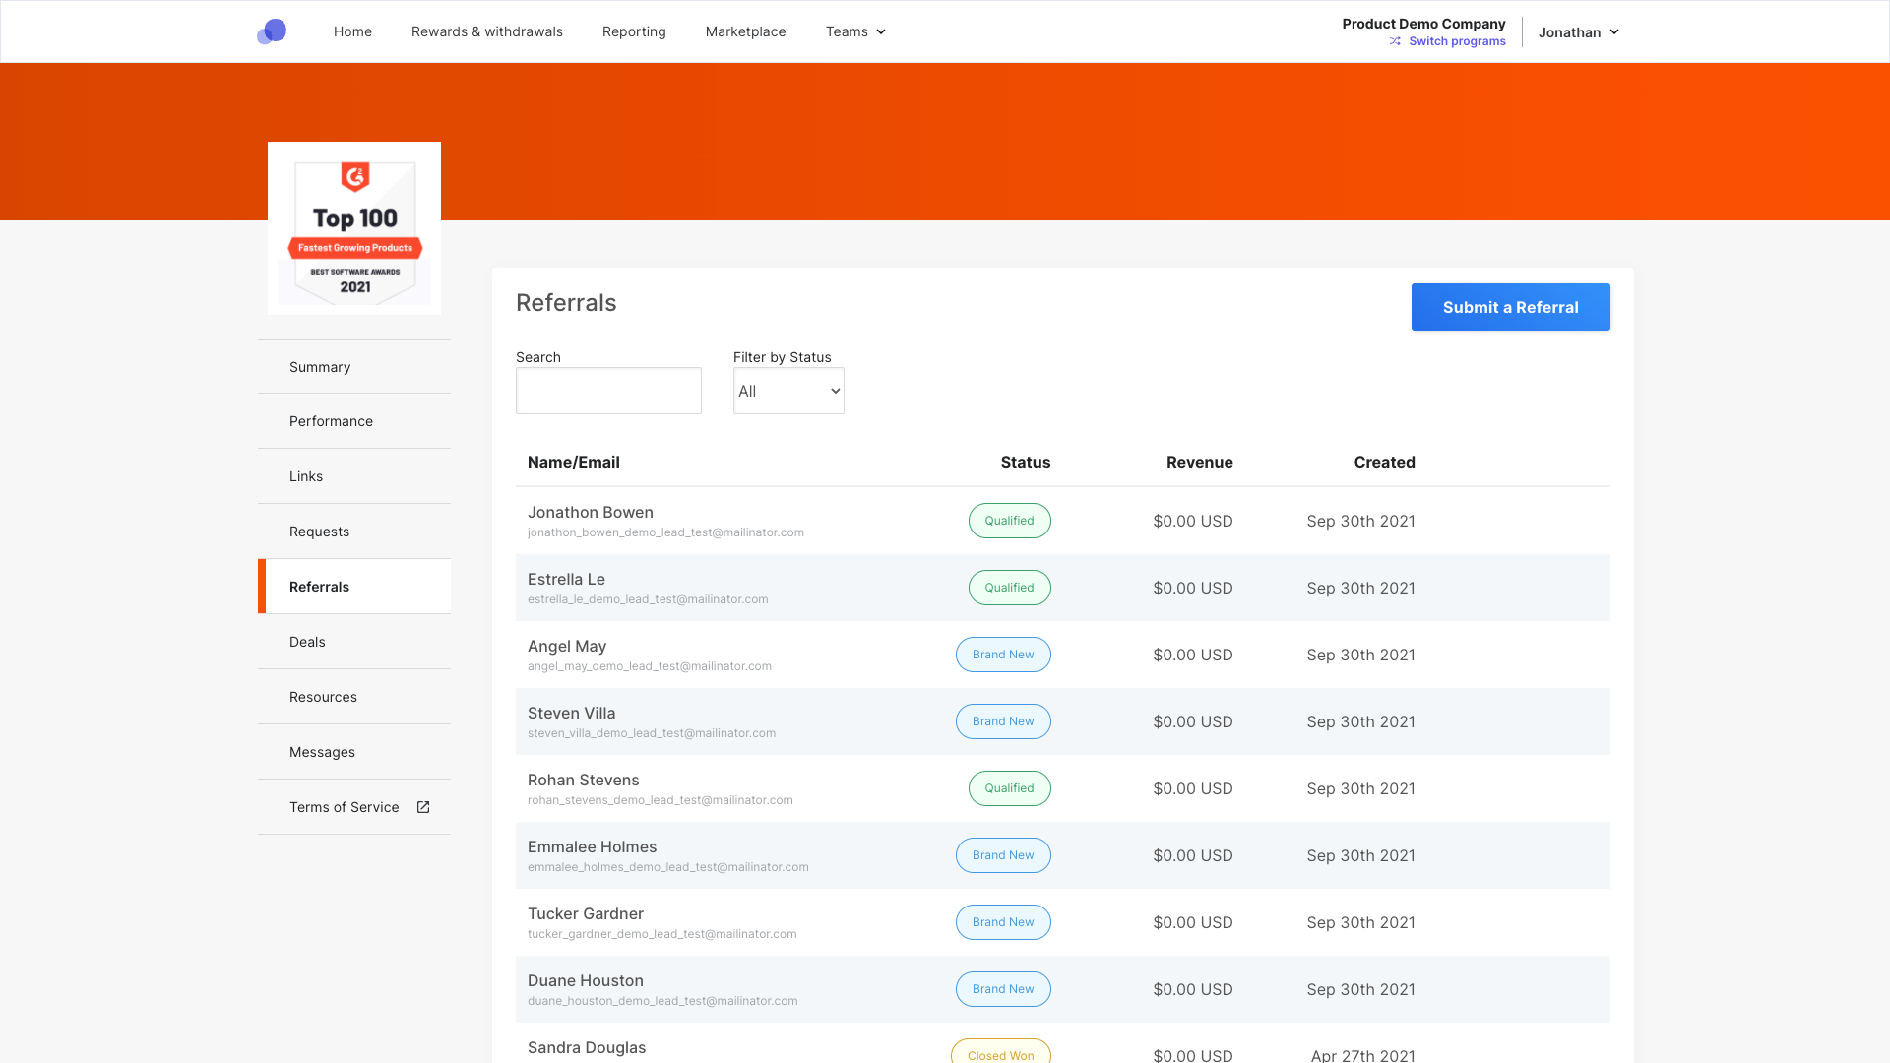Click the Marketplace navigation tab
Image resolution: width=1890 pixels, height=1063 pixels.
[745, 31]
